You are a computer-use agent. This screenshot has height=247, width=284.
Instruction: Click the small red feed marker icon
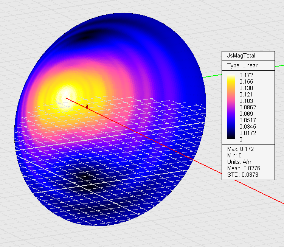tap(87, 106)
